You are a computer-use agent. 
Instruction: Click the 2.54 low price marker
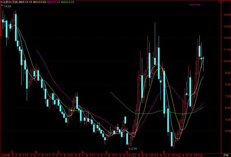click(132, 149)
